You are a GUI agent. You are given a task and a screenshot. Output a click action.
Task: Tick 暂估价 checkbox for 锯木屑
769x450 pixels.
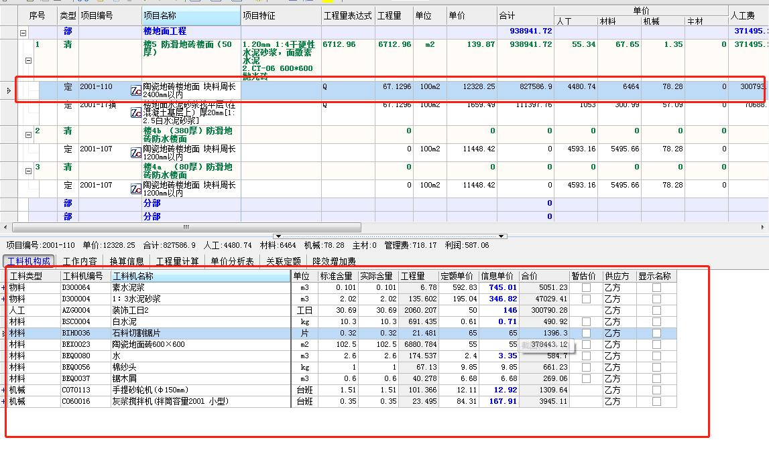pyautogui.click(x=586, y=378)
